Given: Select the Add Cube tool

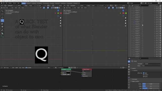Looking at the screenshot, I should pos(2,37).
